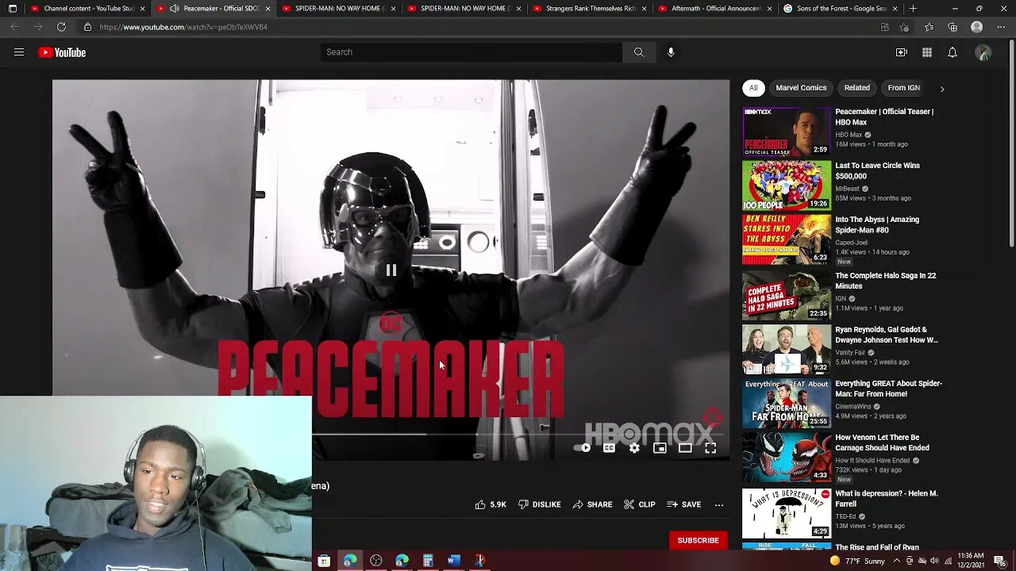Screen dimensions: 1016x571
Task: Enter full screen mode
Action: point(710,448)
